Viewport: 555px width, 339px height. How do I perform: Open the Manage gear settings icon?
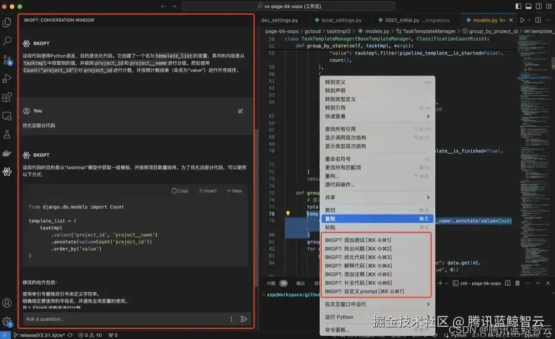point(7,321)
